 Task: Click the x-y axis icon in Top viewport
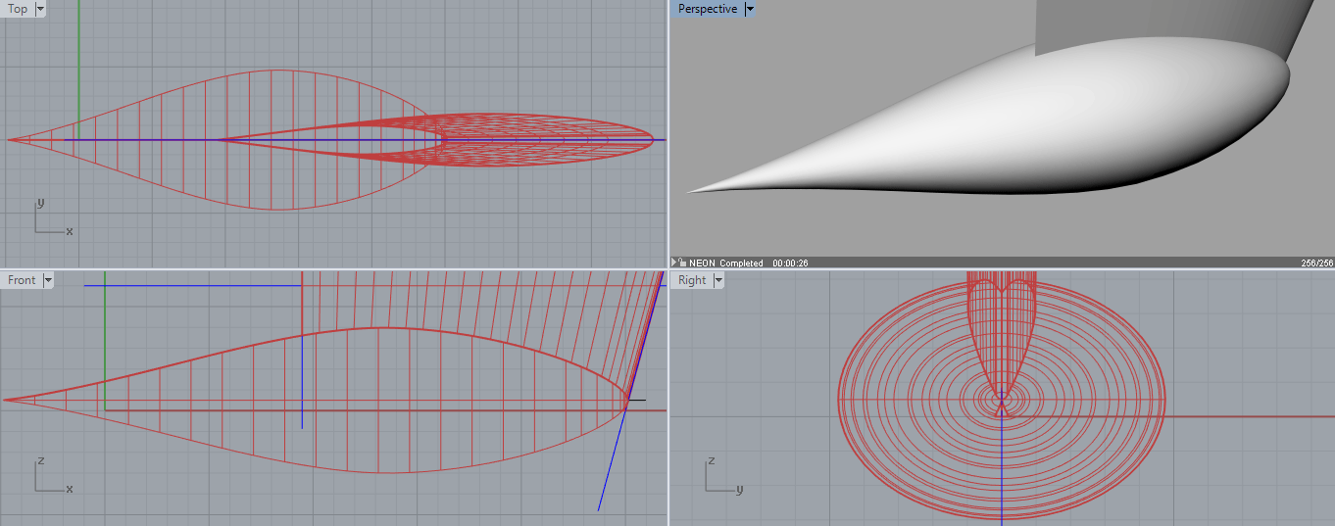click(53, 216)
